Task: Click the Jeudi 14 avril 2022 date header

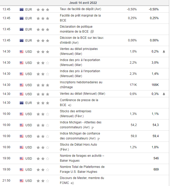Action: (x=85, y=3)
